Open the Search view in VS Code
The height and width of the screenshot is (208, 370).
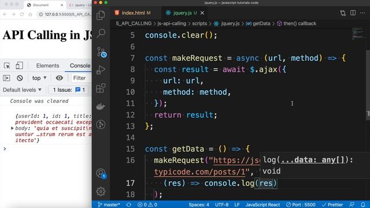point(101,34)
